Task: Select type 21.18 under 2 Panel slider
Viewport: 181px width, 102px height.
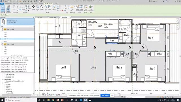Action: pos(17,37)
